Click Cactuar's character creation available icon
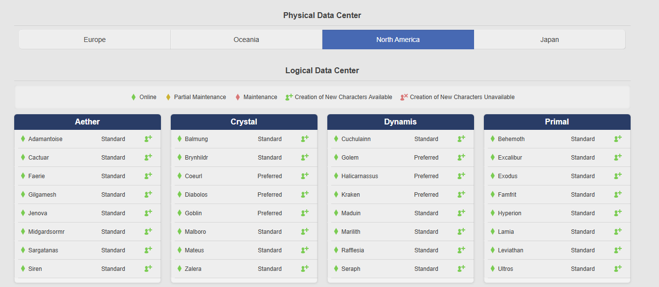This screenshot has width=659, height=287. click(148, 157)
